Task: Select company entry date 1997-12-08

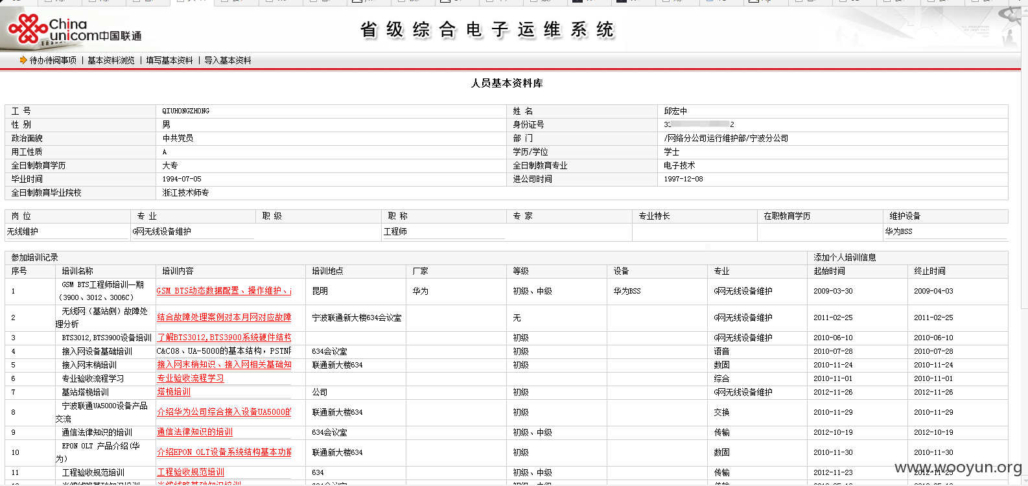Action: (683, 179)
